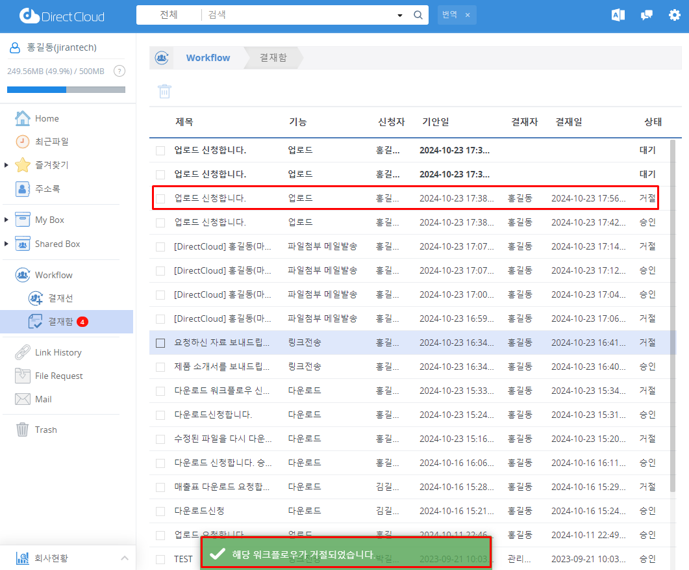This screenshot has width=689, height=570.
Task: Select 결재함 in the Workflow menu
Action: click(60, 321)
